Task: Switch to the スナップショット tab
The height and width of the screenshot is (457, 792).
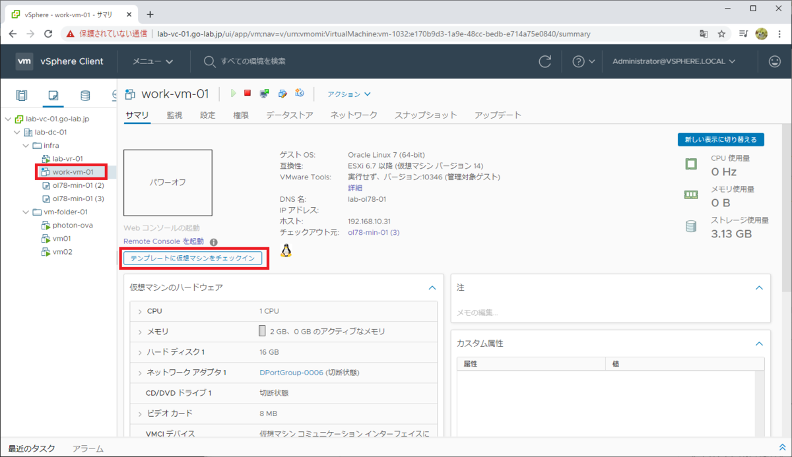Action: click(426, 115)
